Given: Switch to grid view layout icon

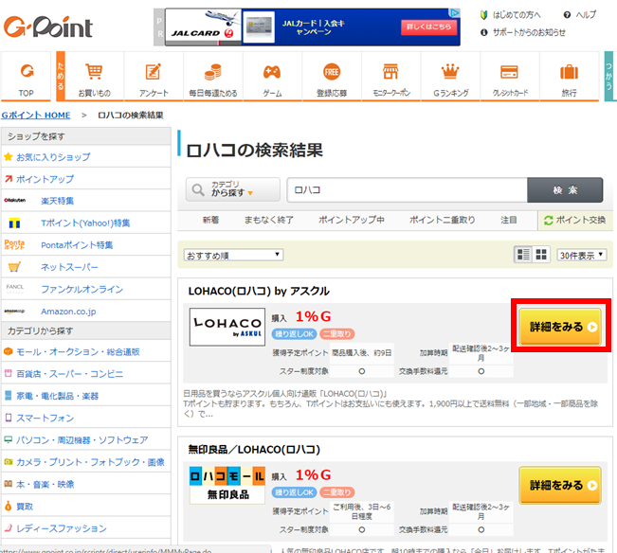Looking at the screenshot, I should click(x=541, y=255).
